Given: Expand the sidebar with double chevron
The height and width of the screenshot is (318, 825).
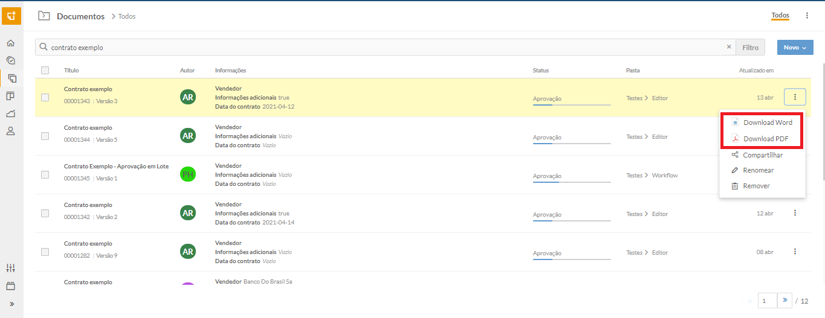Looking at the screenshot, I should tap(11, 304).
